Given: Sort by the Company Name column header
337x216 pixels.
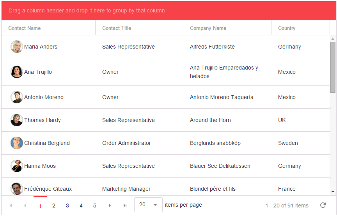Looking at the screenshot, I should [208, 28].
